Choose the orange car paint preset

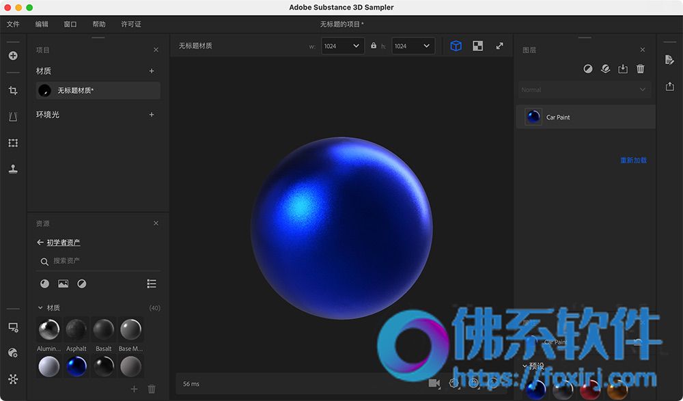coord(617,389)
